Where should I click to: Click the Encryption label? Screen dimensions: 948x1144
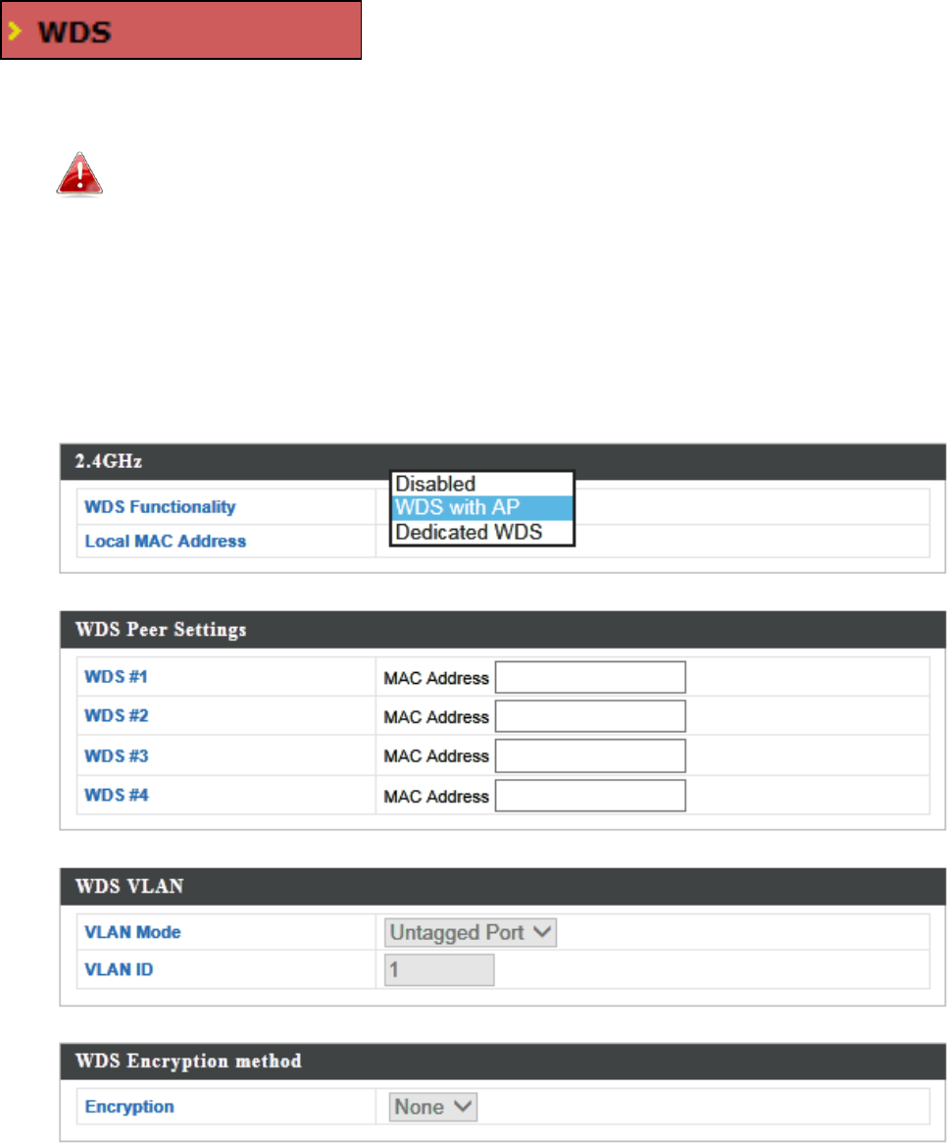(129, 1107)
